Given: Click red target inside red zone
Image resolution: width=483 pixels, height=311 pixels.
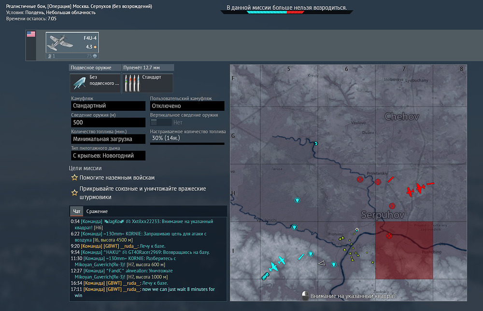Looking at the screenshot, I should tap(389, 236).
